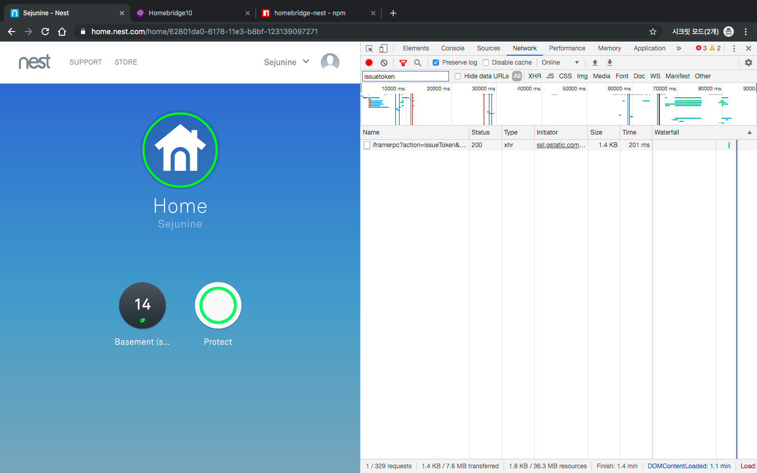This screenshot has width=757, height=473.
Task: Click the STORE link
Action: [x=126, y=62]
